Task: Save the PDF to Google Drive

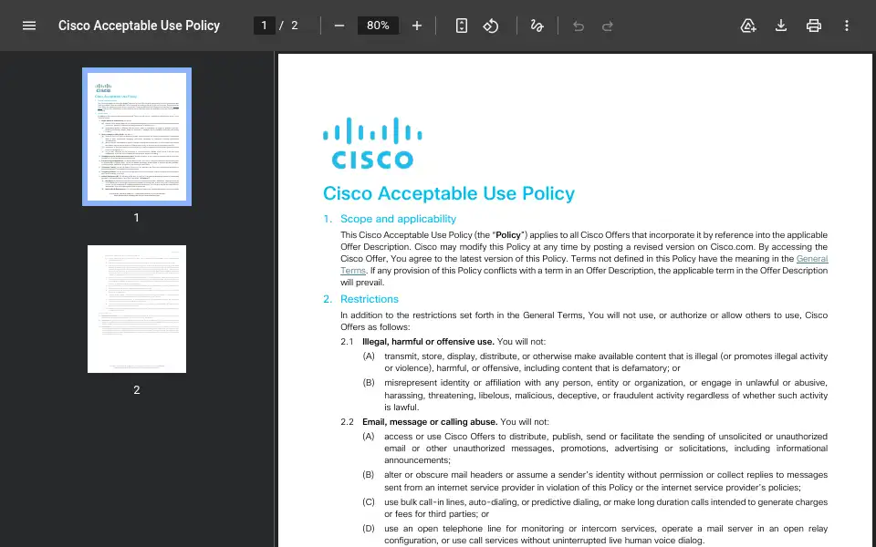Action: pos(748,26)
